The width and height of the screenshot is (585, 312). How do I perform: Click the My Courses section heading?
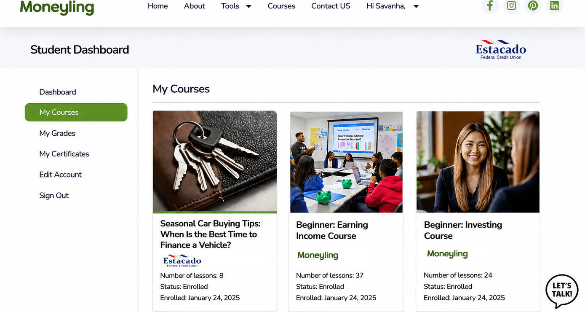(x=181, y=89)
